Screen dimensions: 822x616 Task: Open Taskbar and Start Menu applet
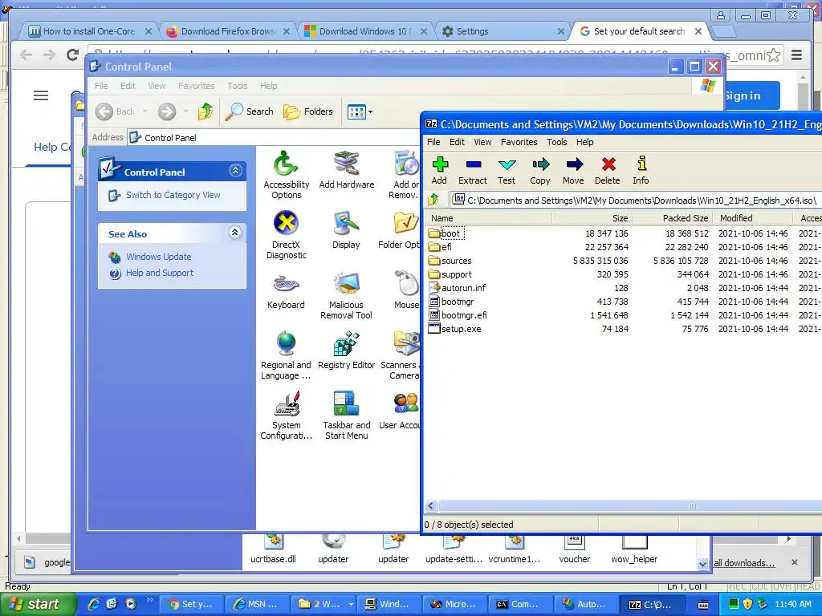click(346, 416)
